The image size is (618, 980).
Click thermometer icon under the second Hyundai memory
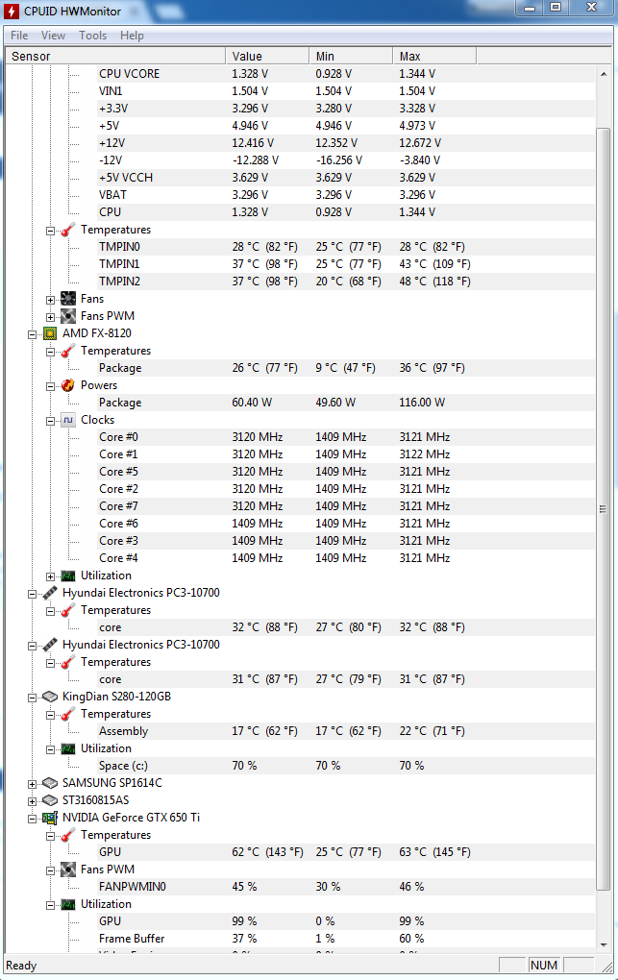68,663
